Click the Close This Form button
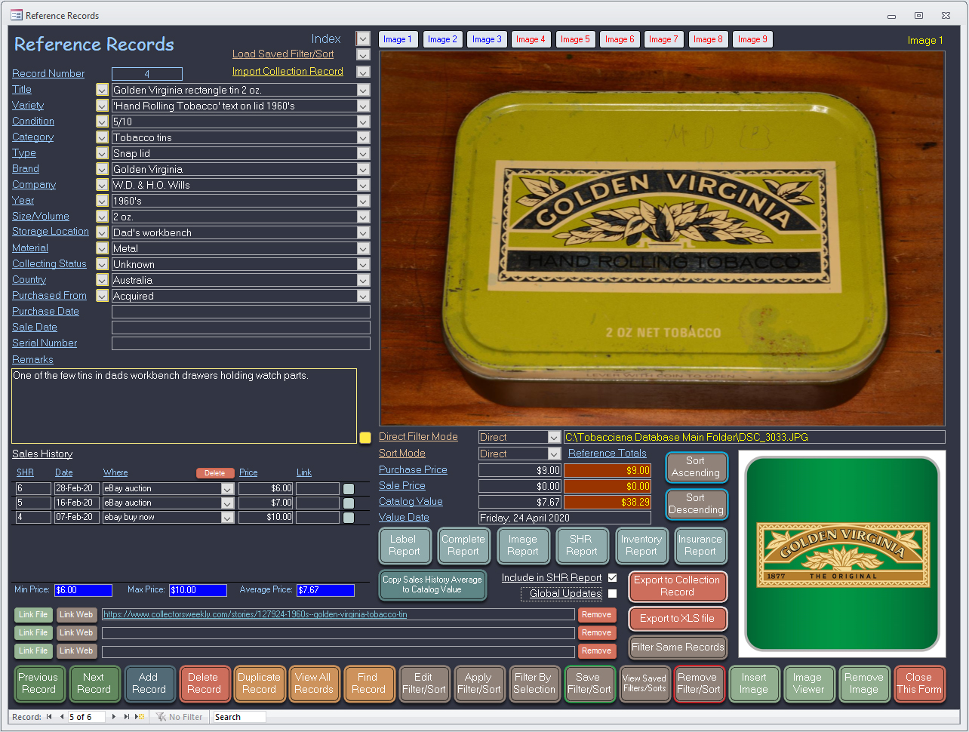This screenshot has height=732, width=969. click(x=919, y=684)
